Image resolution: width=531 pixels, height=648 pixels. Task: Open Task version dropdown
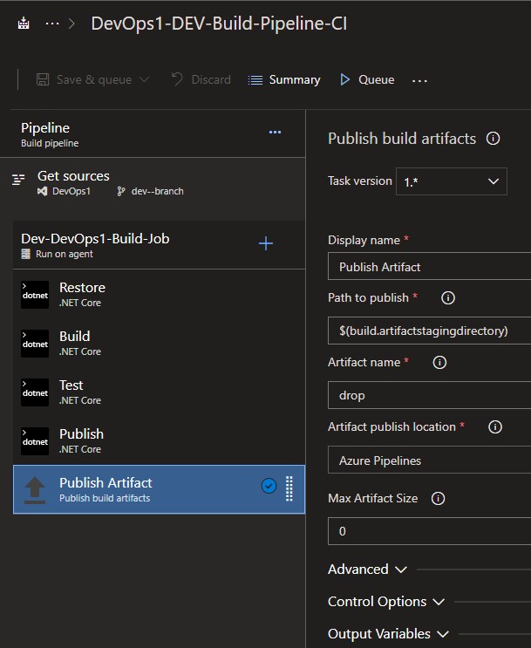click(452, 181)
